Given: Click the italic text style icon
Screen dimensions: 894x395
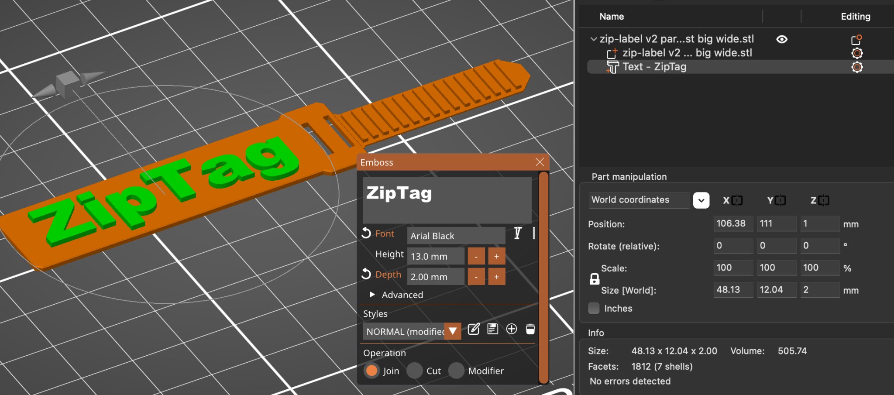Looking at the screenshot, I should [x=517, y=234].
